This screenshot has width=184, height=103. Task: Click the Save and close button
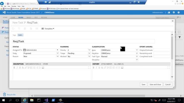pyautogui.click(x=155, y=84)
